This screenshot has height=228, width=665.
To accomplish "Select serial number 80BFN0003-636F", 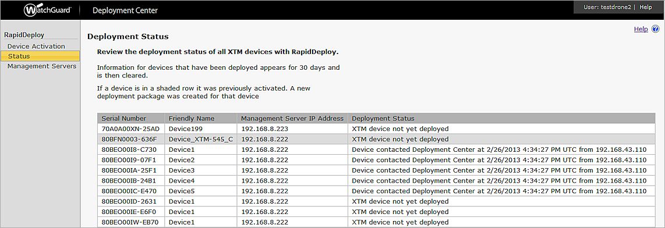I will 129,139.
